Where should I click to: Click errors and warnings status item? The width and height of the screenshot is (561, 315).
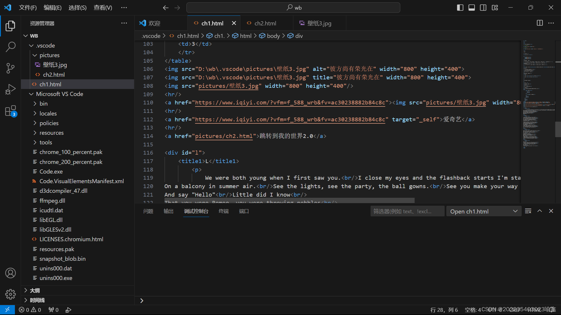[x=30, y=310]
